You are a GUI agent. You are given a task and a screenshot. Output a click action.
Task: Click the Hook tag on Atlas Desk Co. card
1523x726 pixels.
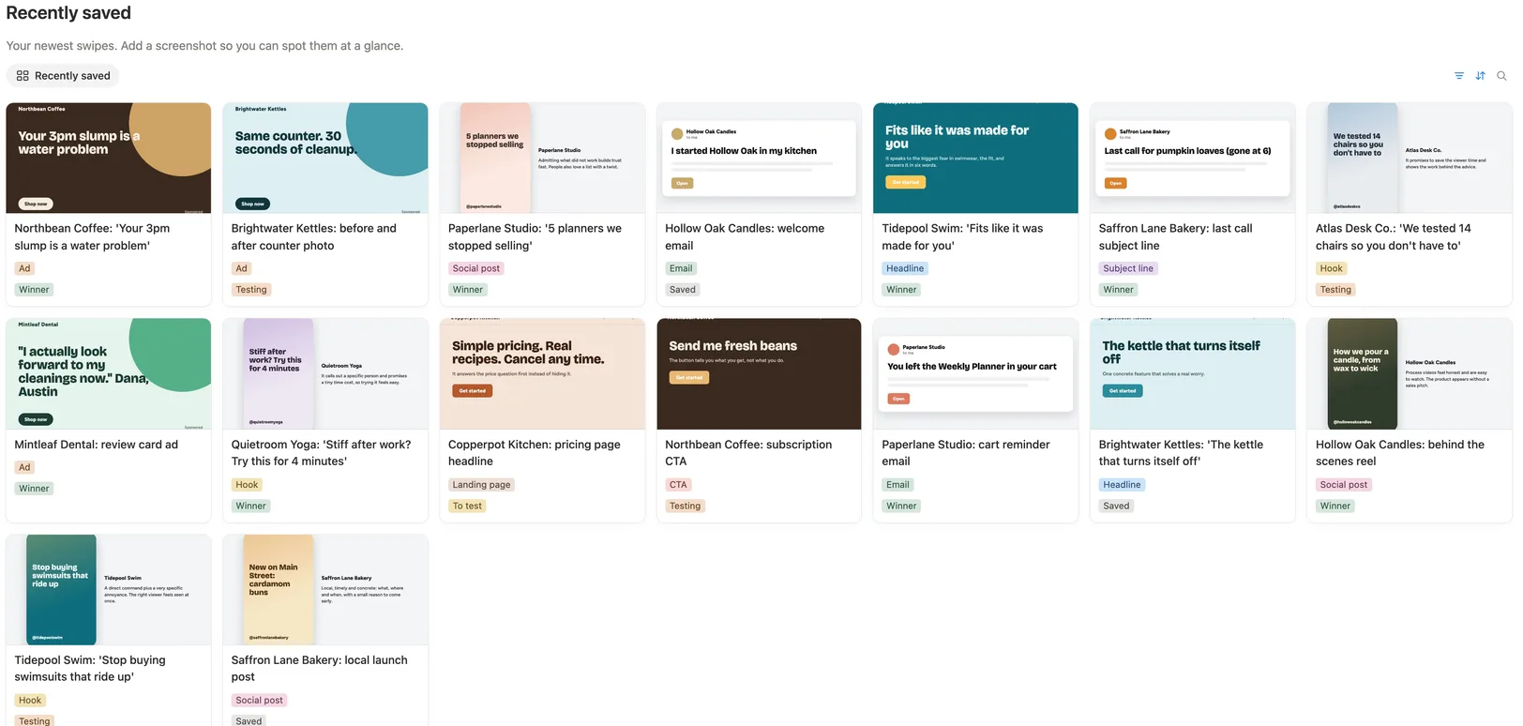coord(1332,268)
